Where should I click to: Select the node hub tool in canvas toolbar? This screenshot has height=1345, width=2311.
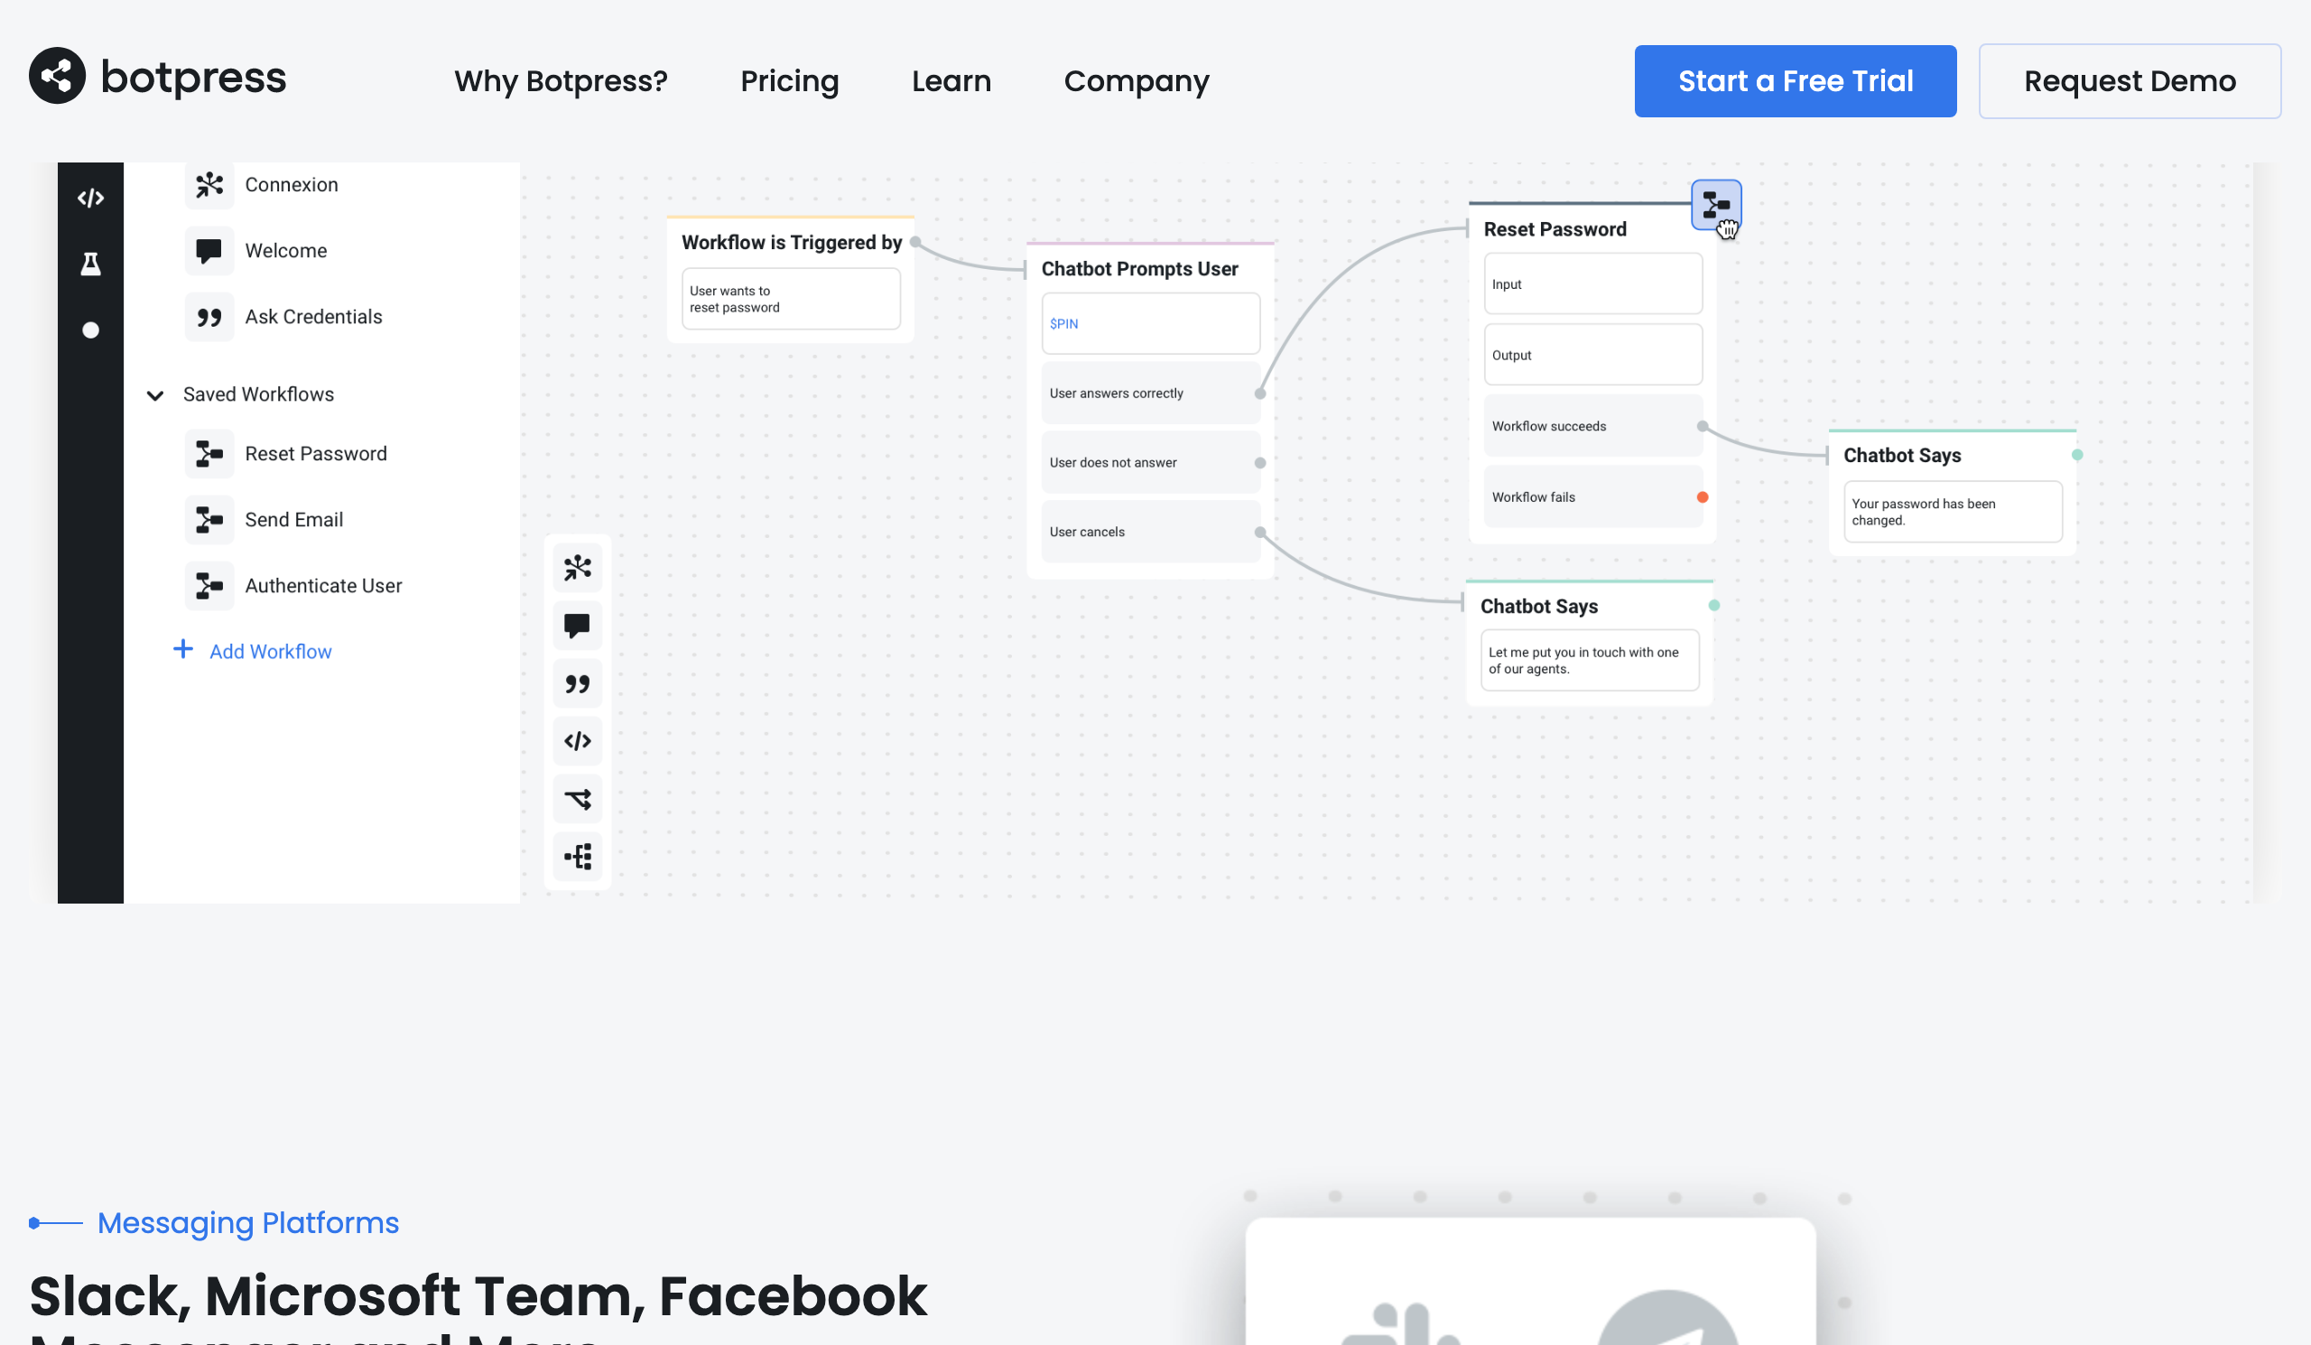[x=578, y=569]
